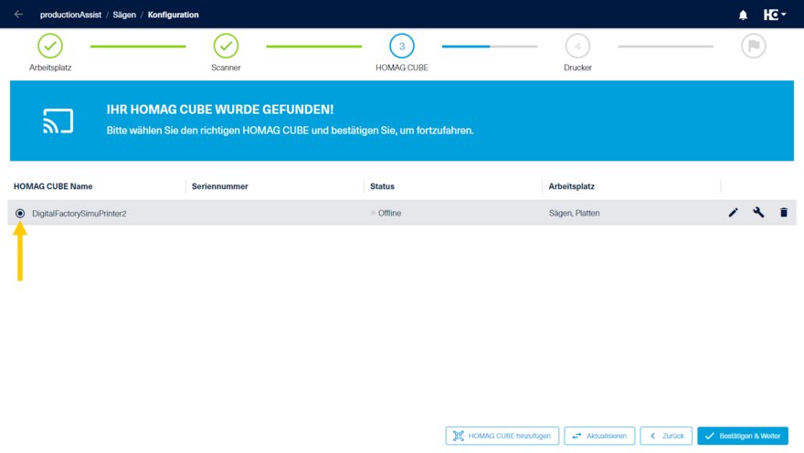Viewport: 804px width, 453px height.
Task: Click the Zurück button
Action: [666, 436]
